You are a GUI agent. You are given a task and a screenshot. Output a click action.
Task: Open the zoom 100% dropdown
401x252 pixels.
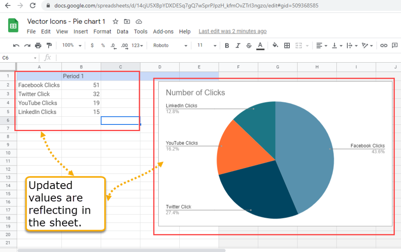pyautogui.click(x=72, y=45)
